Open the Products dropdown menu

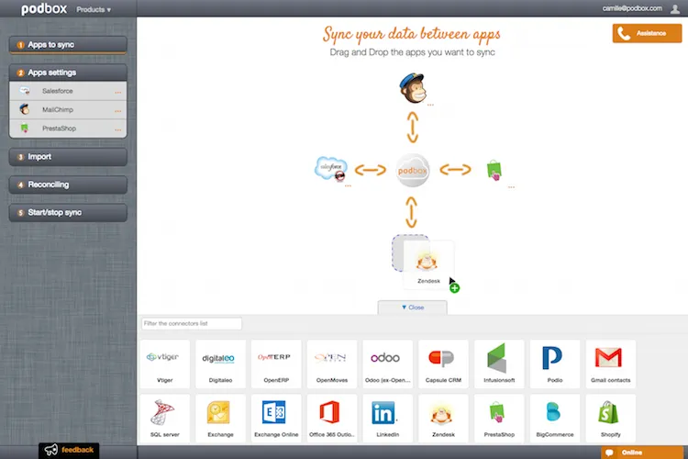[94, 9]
